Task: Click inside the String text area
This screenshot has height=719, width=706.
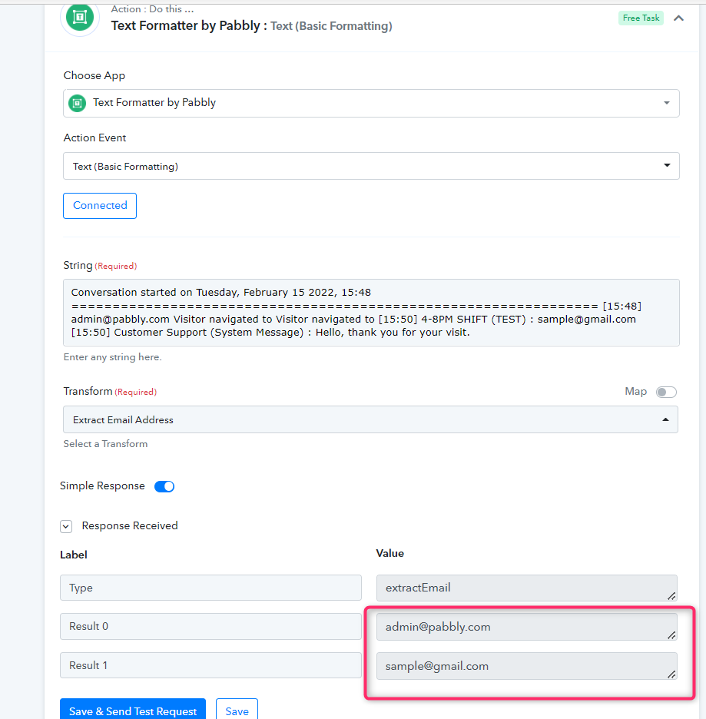Action: point(371,313)
